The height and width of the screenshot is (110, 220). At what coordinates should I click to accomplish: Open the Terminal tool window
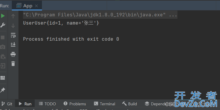105,104
